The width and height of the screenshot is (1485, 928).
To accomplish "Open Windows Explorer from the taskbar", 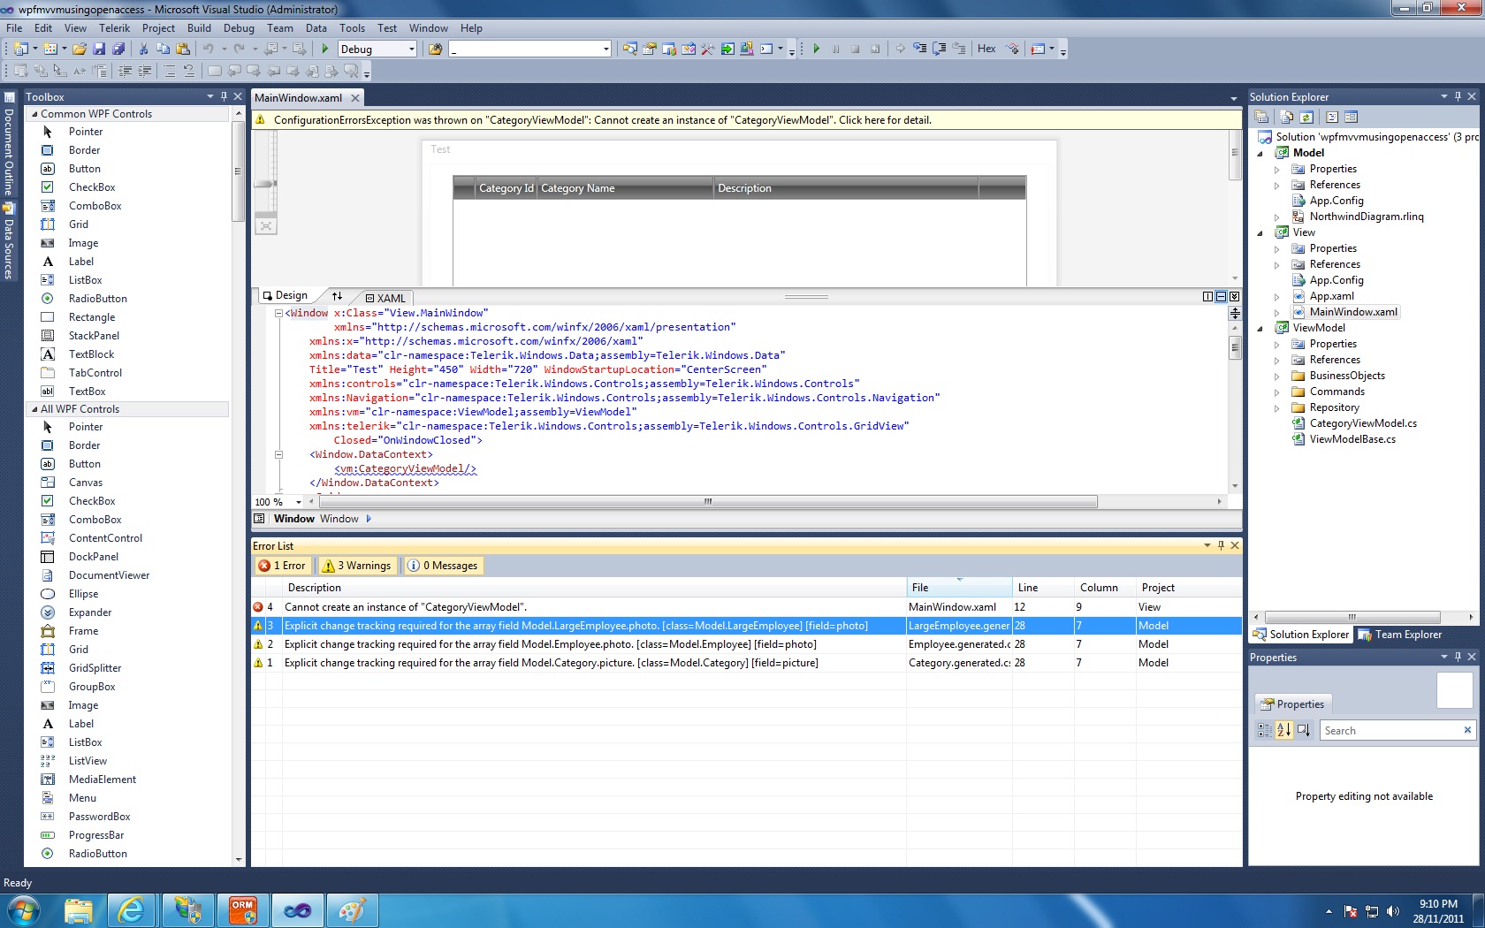I will point(78,909).
